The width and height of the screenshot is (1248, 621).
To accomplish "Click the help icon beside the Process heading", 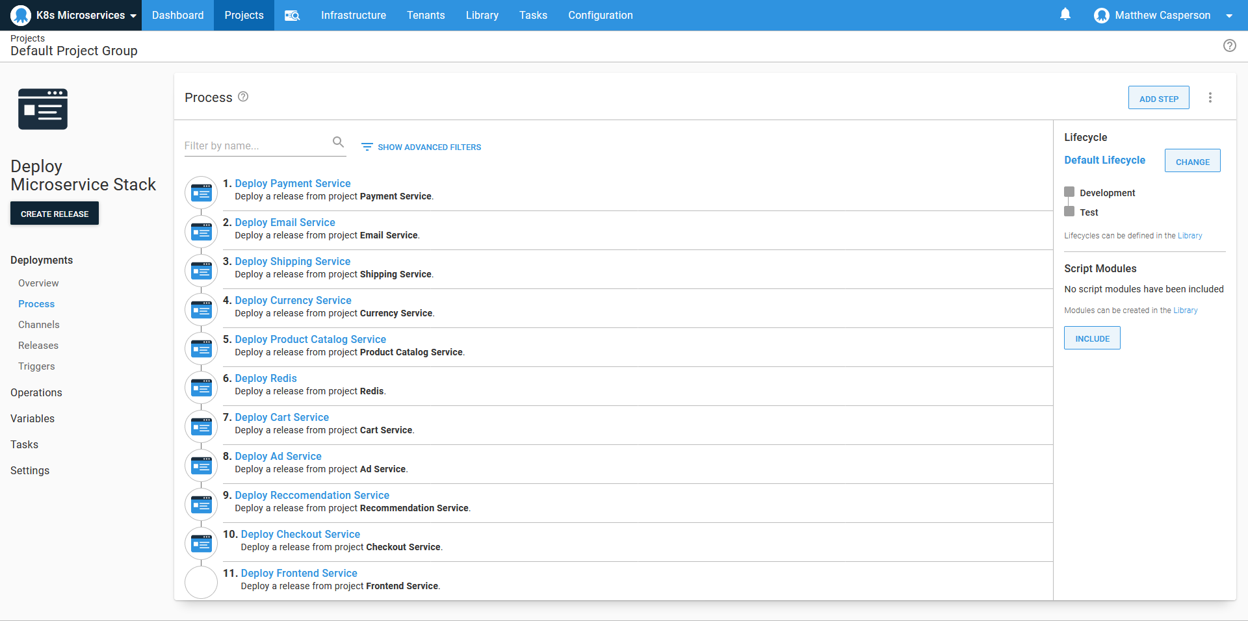I will pyautogui.click(x=243, y=96).
